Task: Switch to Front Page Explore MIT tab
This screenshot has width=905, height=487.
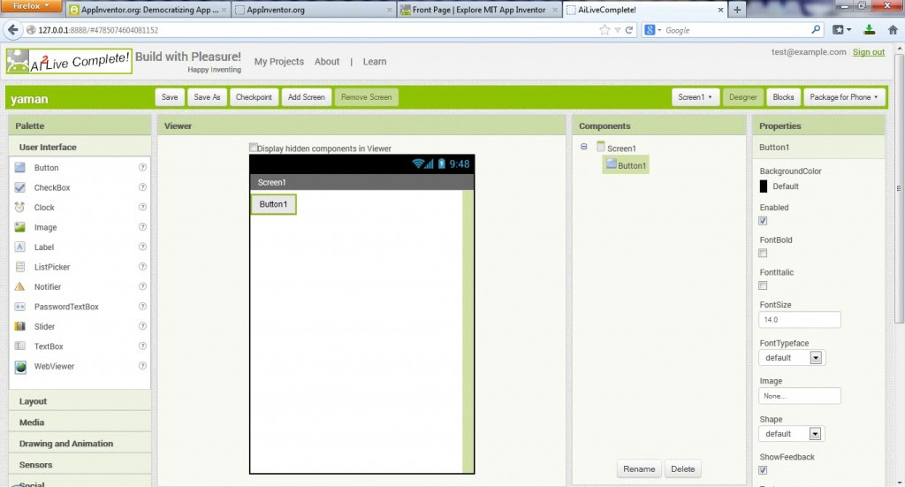Action: [479, 10]
